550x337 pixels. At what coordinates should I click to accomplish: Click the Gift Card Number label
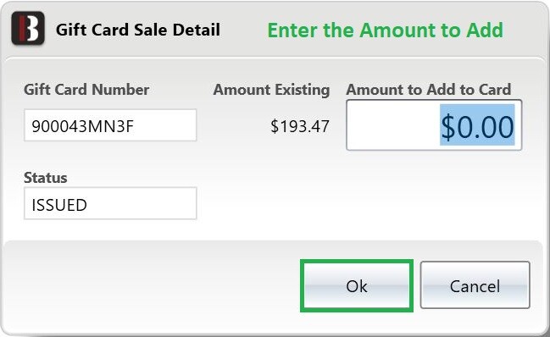click(x=86, y=90)
